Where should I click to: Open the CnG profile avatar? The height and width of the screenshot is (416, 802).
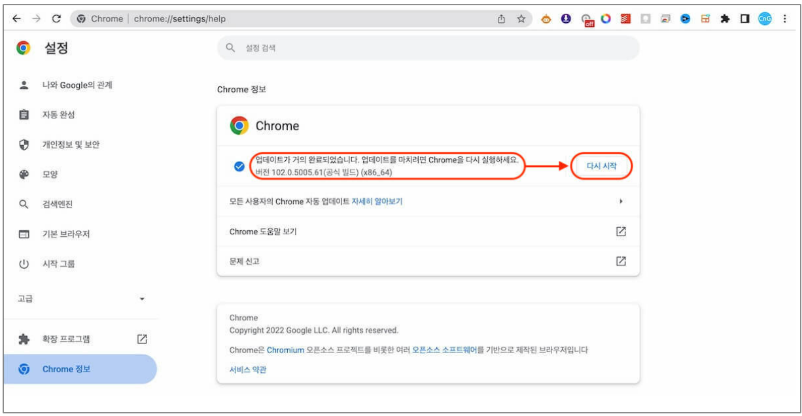coord(765,19)
